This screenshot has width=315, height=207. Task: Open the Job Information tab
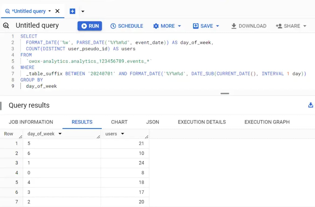click(31, 122)
